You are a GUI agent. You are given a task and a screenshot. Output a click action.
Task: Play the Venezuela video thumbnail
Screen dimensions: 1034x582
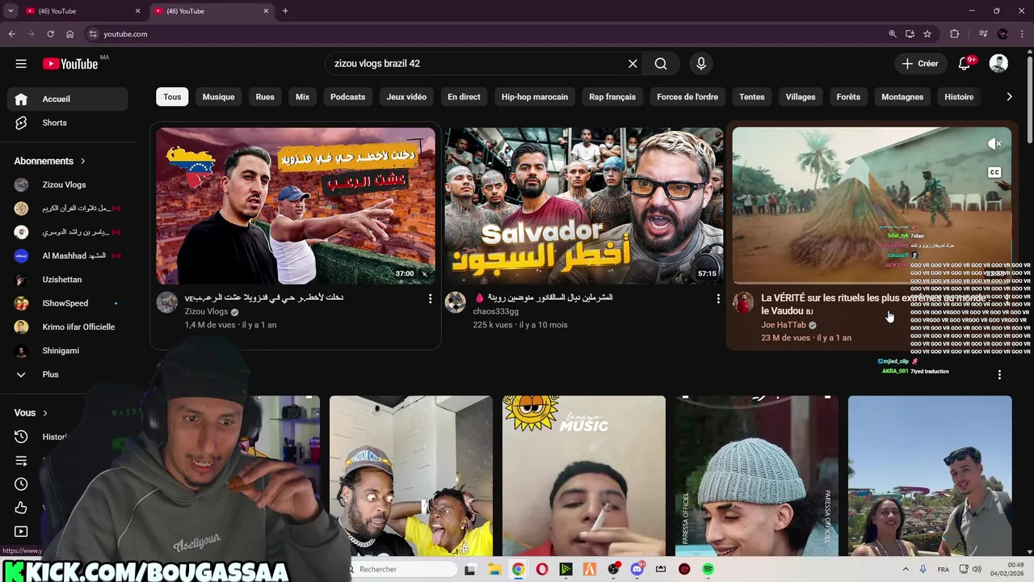[295, 205]
